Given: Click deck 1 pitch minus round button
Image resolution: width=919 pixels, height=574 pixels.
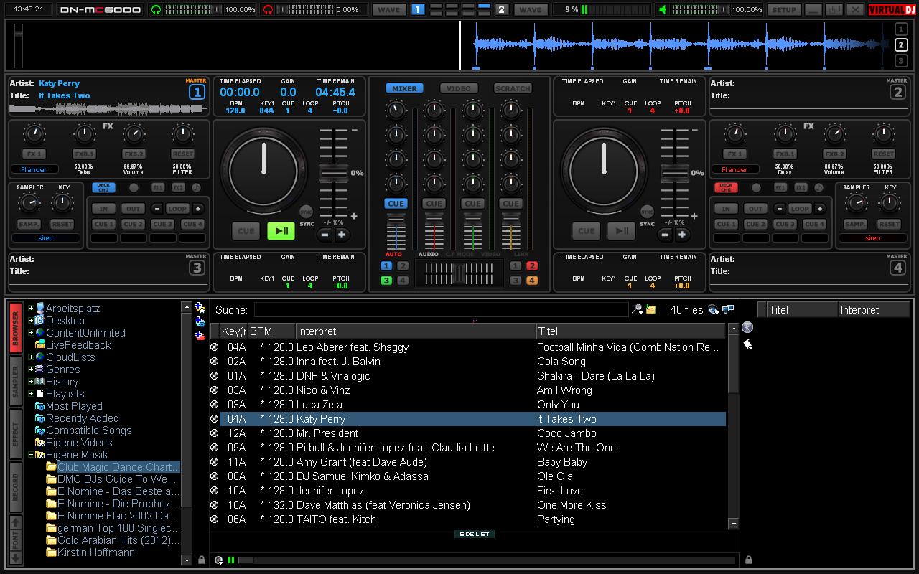Looking at the screenshot, I should pyautogui.click(x=325, y=235).
